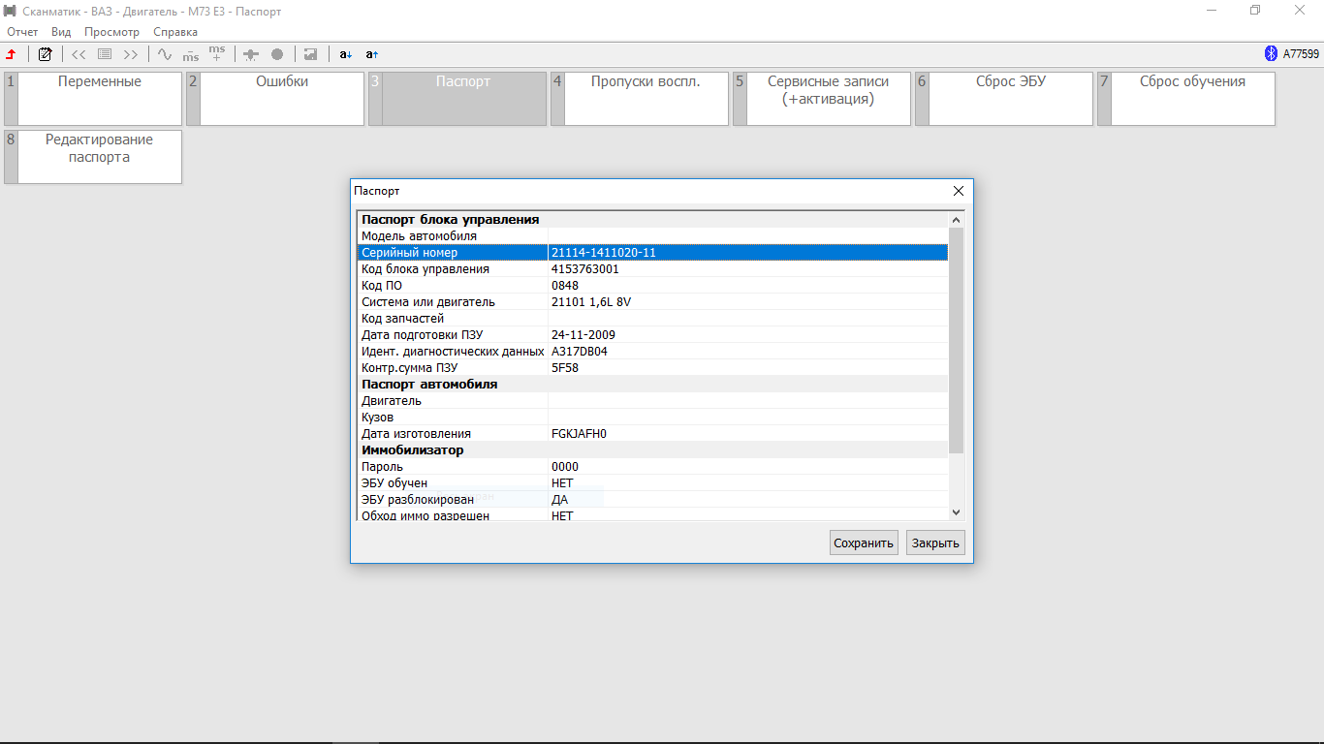Screen dimensions: 1324x744
Task: Open the notepad report icon
Action: point(45,54)
